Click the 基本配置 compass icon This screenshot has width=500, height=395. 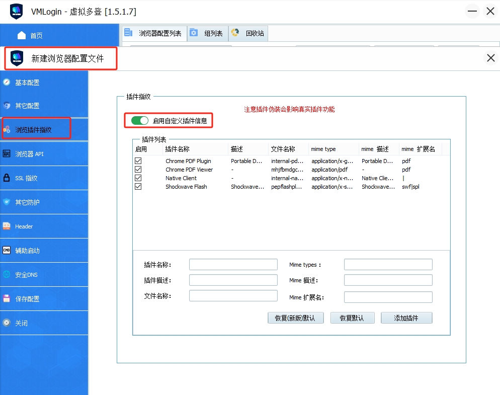coord(7,83)
